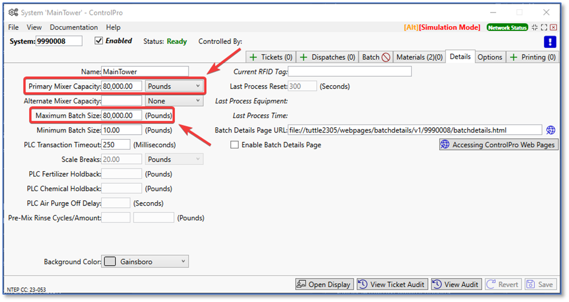Click the blue exclamation alert icon
Image resolution: width=569 pixels, height=302 pixels.
(x=550, y=42)
